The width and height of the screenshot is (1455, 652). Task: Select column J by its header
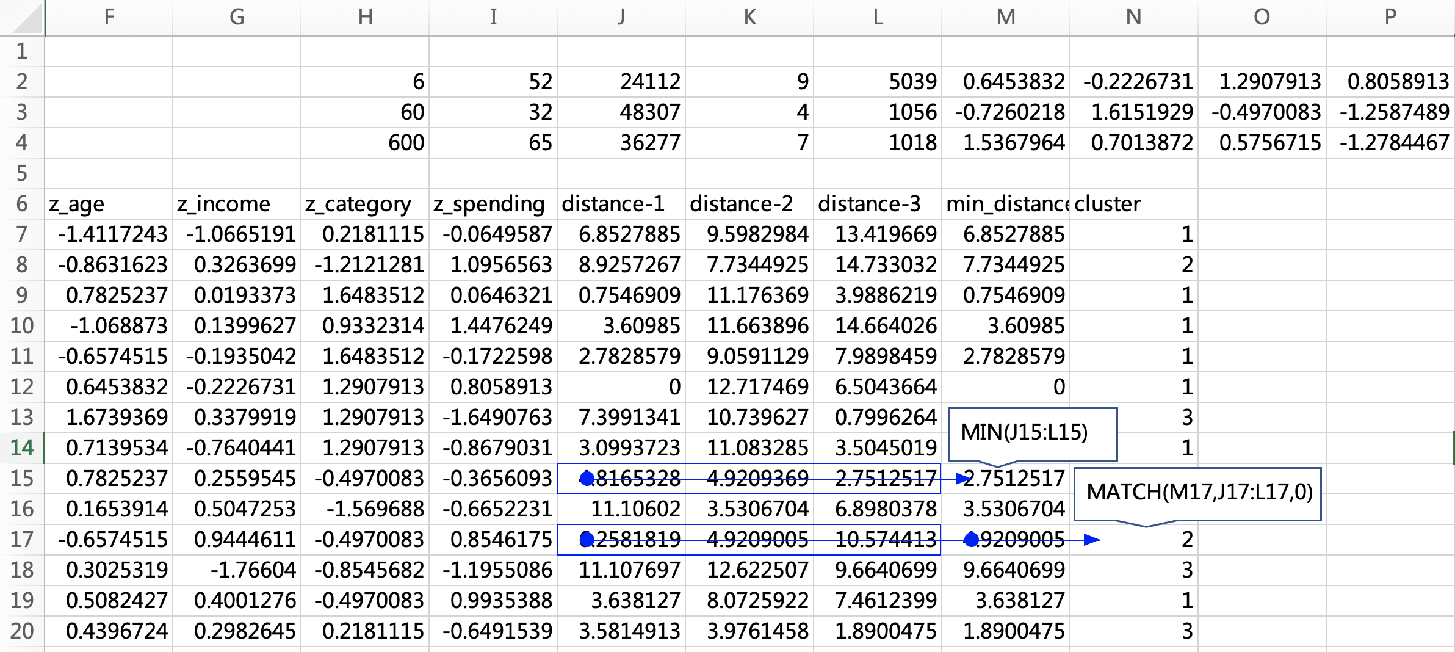(621, 17)
